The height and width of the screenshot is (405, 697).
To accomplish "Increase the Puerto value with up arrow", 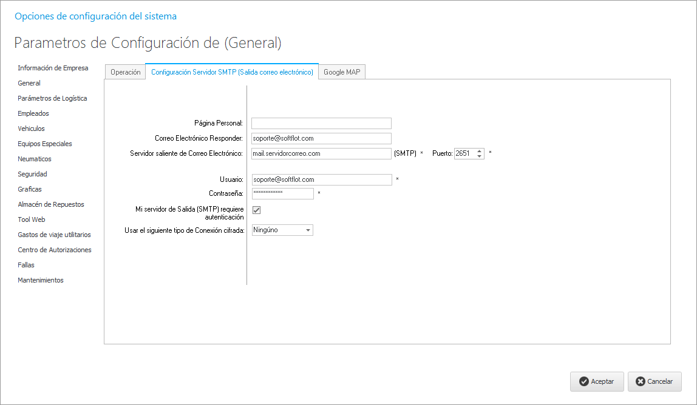I will [480, 151].
